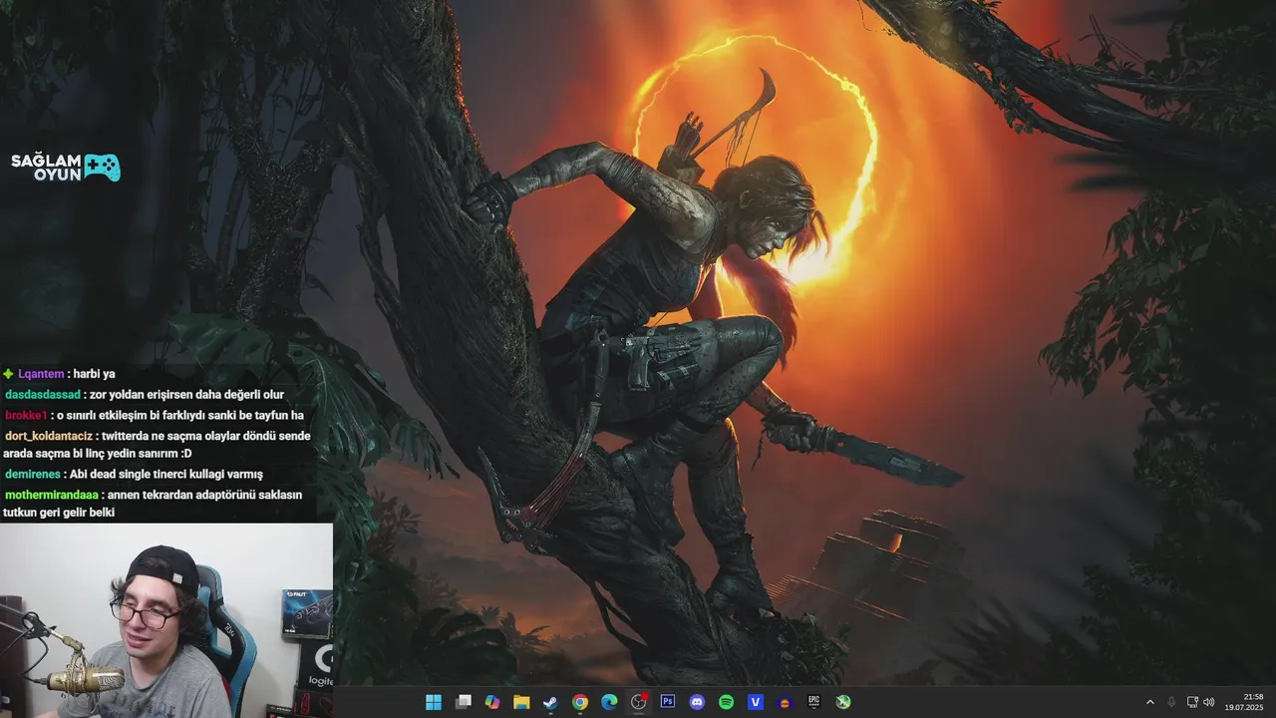This screenshot has height=718, width=1276.
Task: Switch to OBS Studio on the taskbar
Action: 639,702
